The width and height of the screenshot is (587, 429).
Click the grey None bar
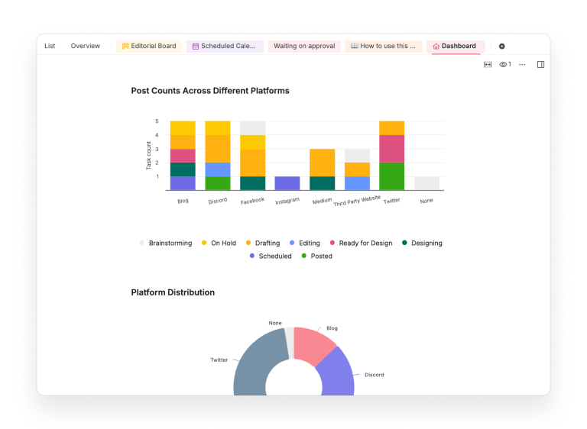point(426,183)
